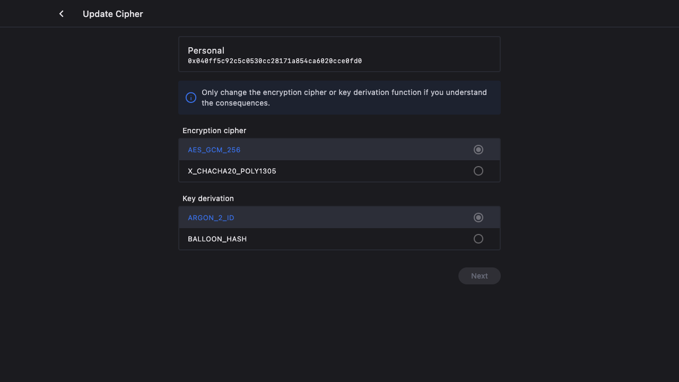The image size is (679, 382).
Task: Click the Update Cipher page title
Action: 112,14
